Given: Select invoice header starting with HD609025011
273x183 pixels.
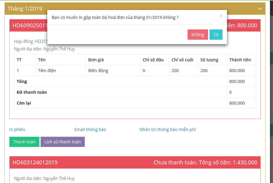Looking at the screenshot, I should [x=29, y=26].
